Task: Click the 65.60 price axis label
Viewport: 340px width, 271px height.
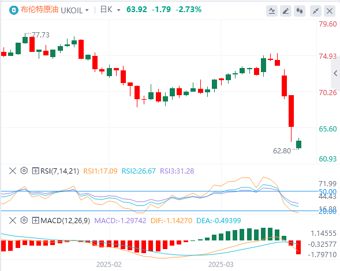Action: tap(328, 129)
